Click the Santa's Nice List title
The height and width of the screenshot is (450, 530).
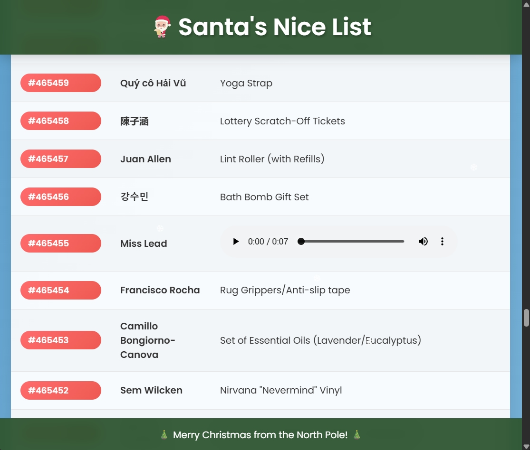pos(274,27)
